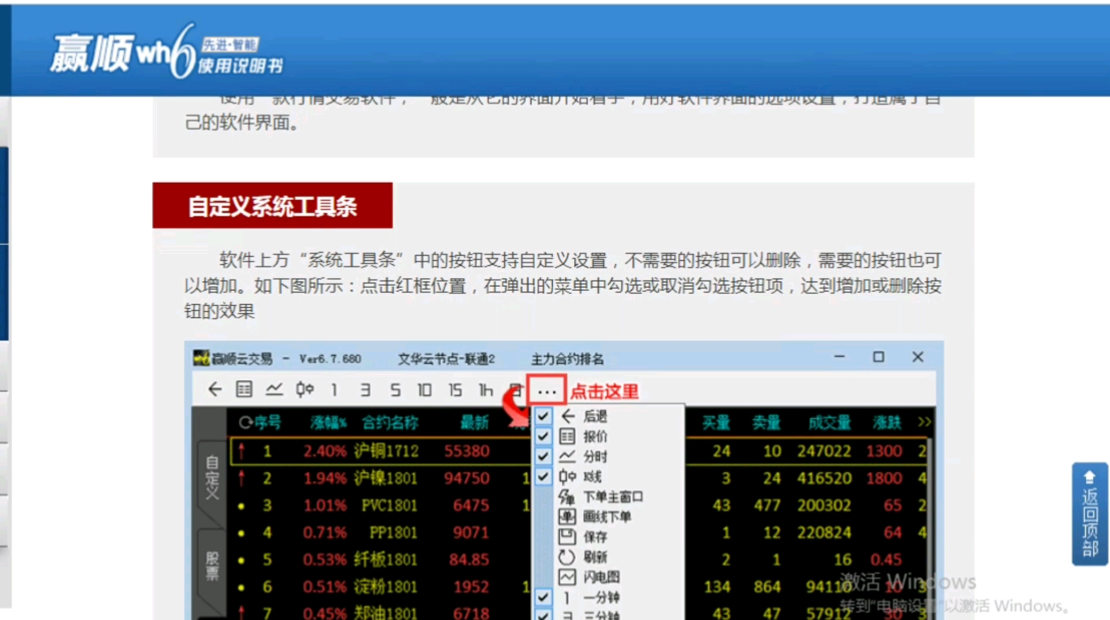Sort by the 涨跌 column header
The image size is (1110, 620).
887,423
